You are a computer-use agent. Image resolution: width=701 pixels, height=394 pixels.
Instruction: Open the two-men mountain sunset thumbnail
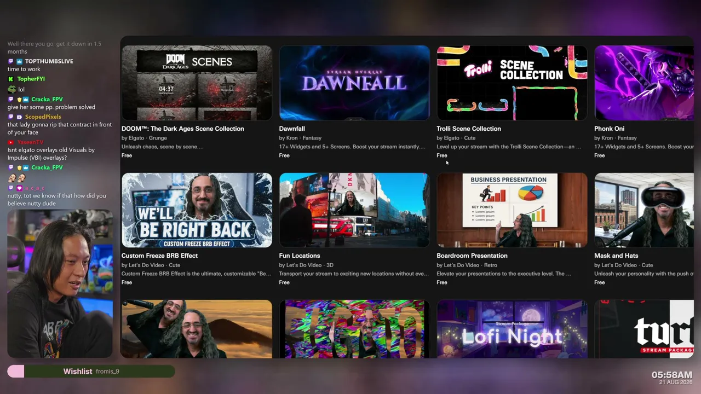pos(197,329)
